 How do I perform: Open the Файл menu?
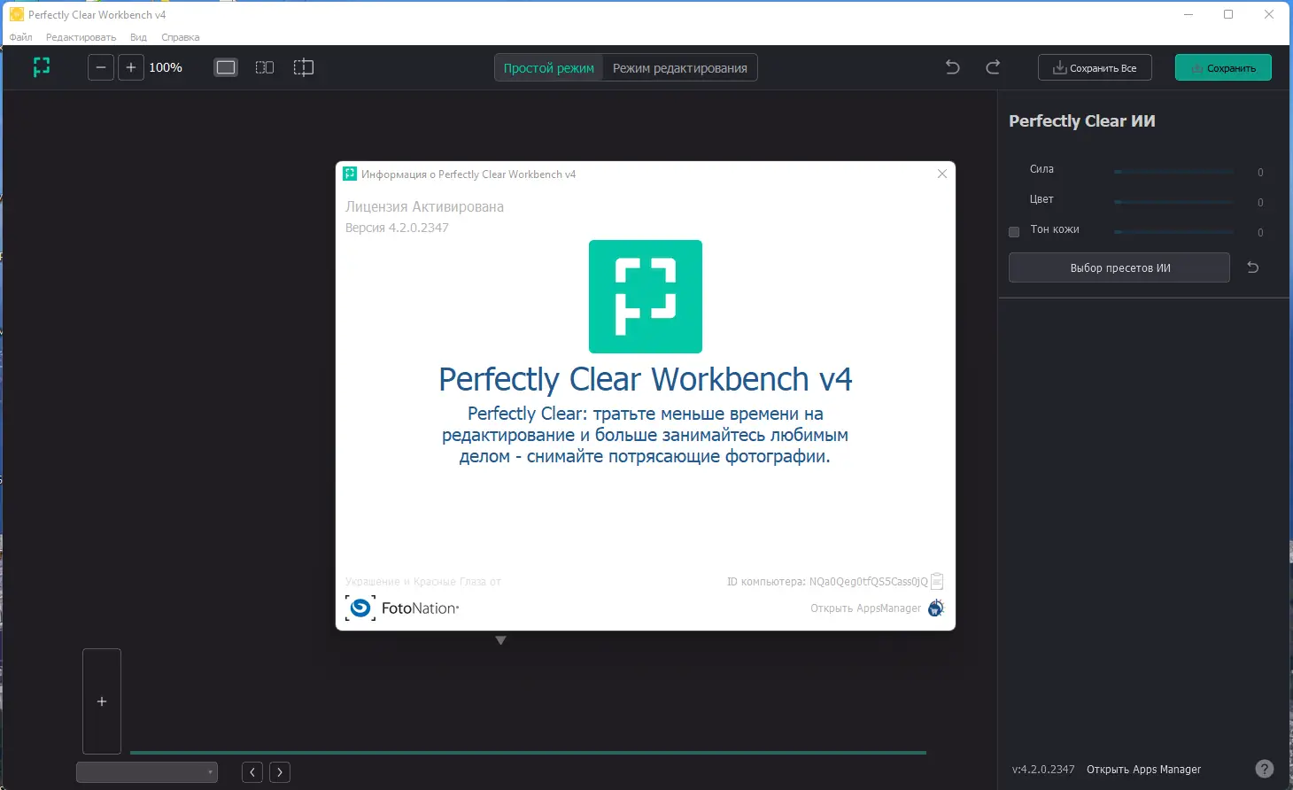(x=20, y=37)
